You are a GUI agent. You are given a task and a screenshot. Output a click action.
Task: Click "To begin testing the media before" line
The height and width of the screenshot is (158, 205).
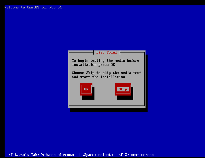(x=106, y=61)
